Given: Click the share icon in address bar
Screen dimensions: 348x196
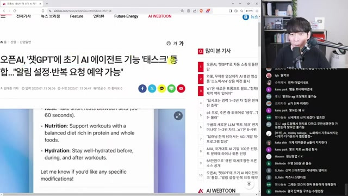Looking at the screenshot, I should coord(195,11).
